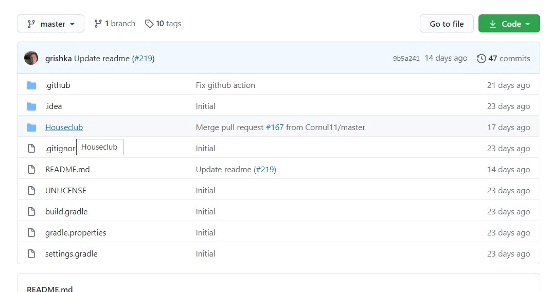
Task: Click the settings.gradle file icon
Action: [31, 254]
